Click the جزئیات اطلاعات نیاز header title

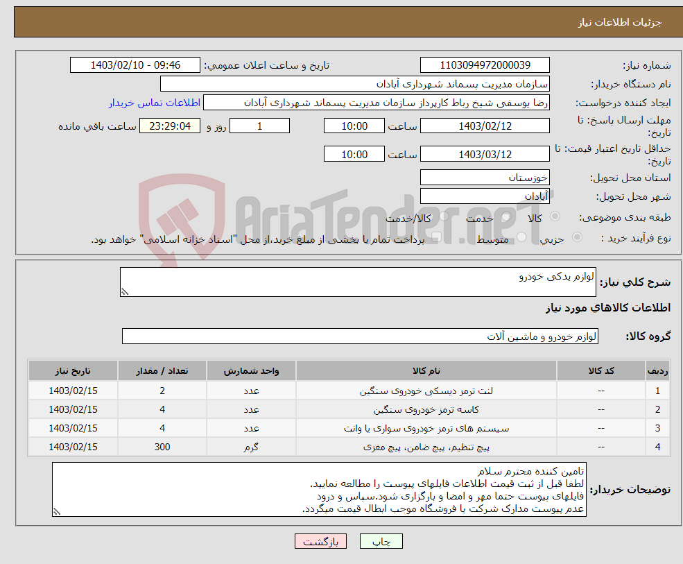620,22
